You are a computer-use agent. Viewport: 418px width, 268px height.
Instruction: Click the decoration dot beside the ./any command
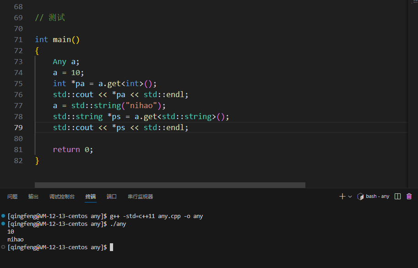[3, 224]
